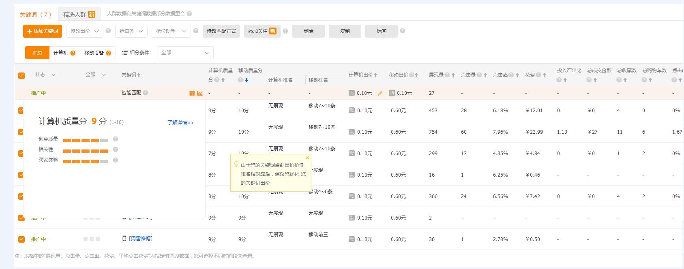The image size is (684, 269).
Task: Click the 删除 button
Action: (x=309, y=31)
